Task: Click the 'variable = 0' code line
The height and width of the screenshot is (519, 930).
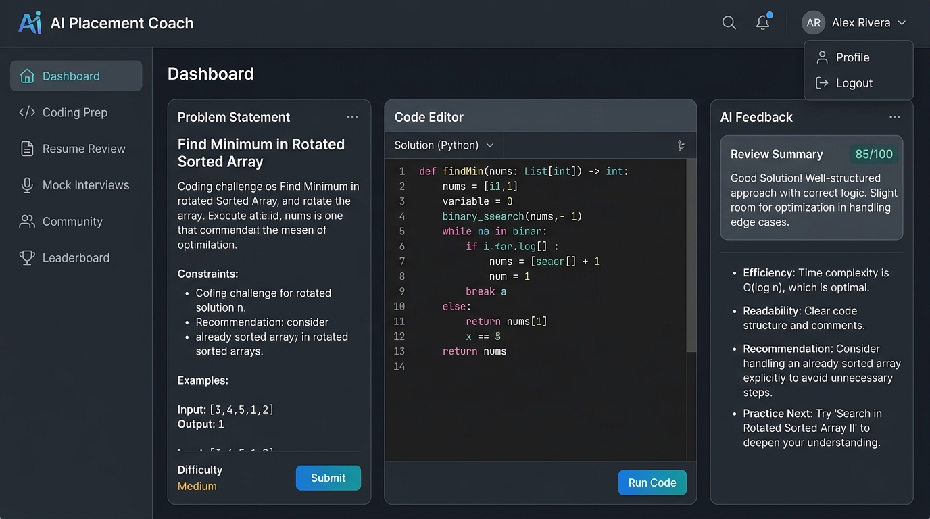Action: [477, 201]
